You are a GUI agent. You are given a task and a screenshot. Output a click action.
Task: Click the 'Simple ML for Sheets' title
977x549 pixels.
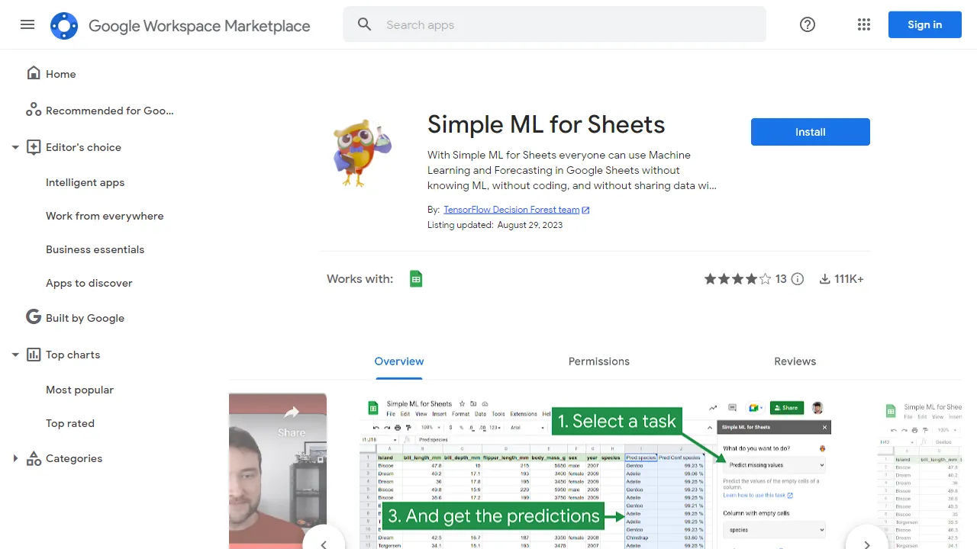coord(546,124)
